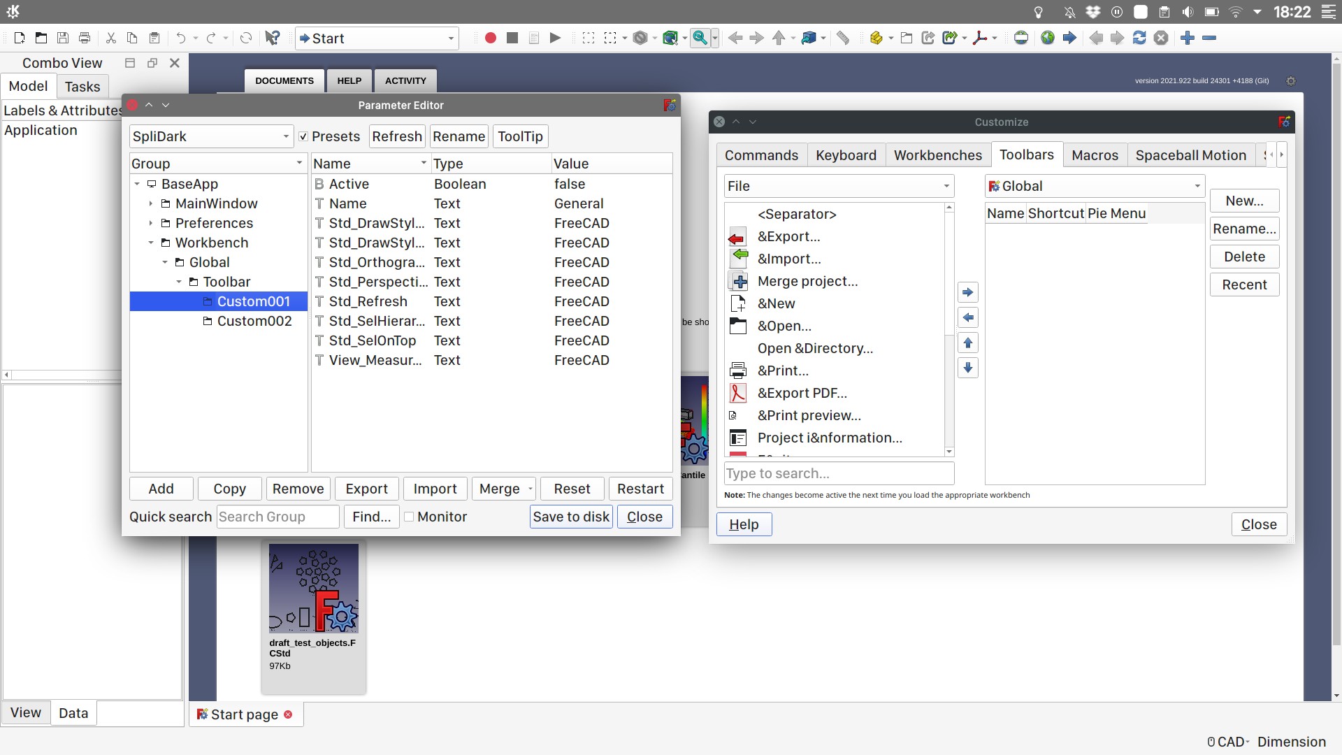Start macro recording with the red record icon
The width and height of the screenshot is (1342, 755).
490,38
